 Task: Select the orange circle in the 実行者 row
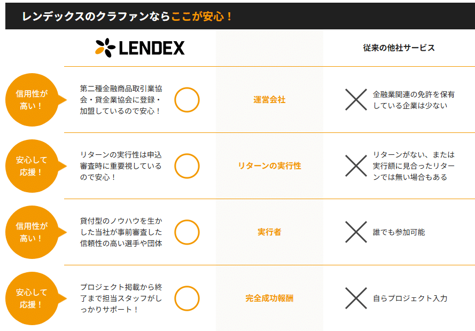coord(187,232)
